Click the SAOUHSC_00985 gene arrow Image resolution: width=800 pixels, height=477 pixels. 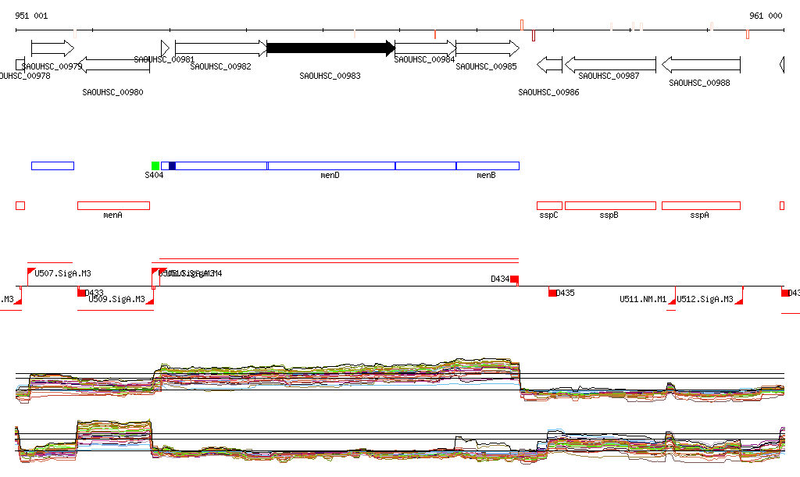coord(487,48)
